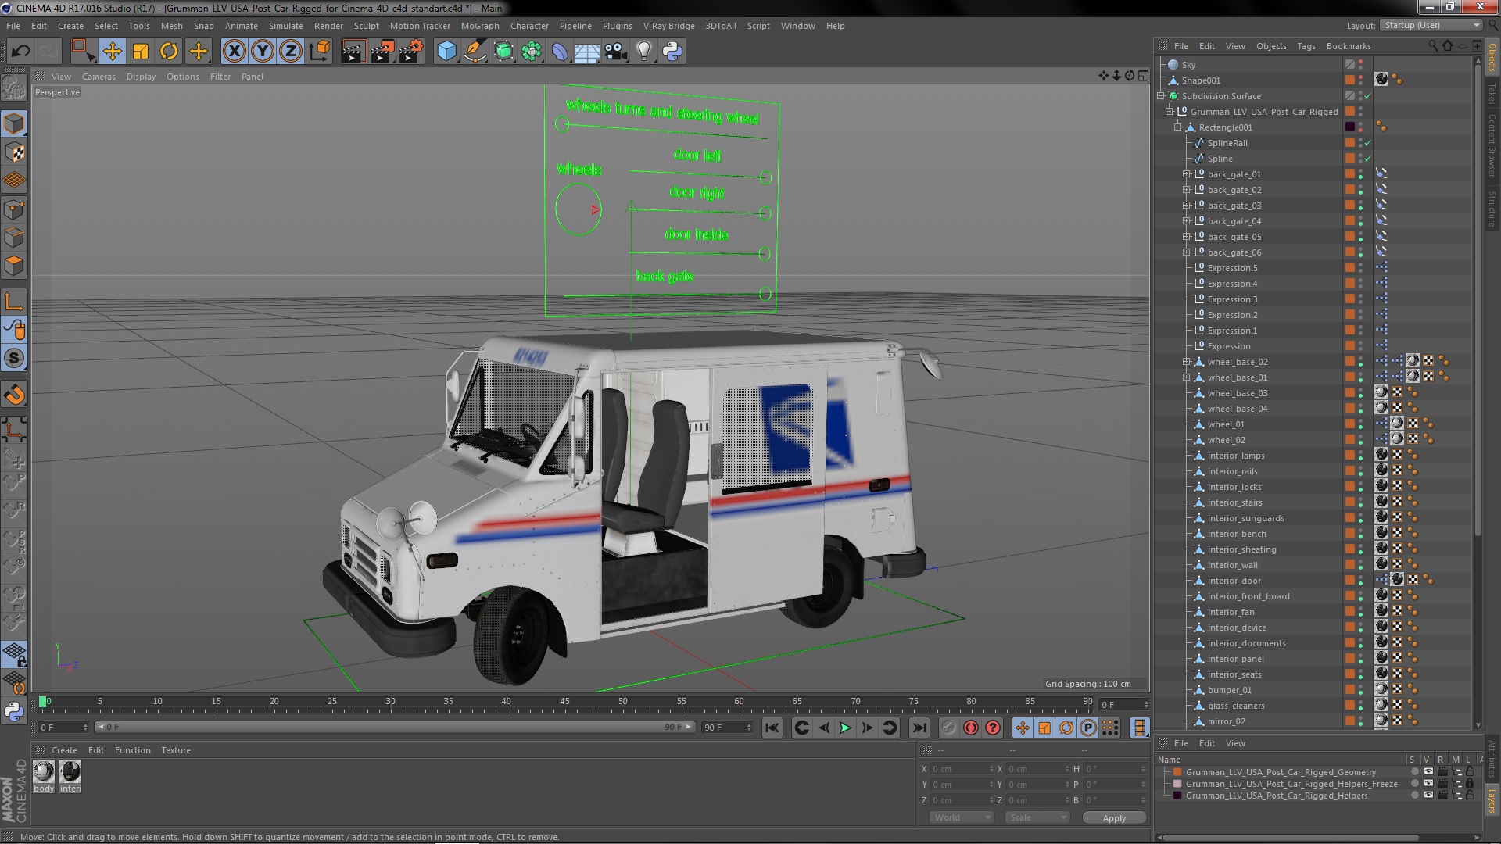Click timeline frame 45 marker
The width and height of the screenshot is (1501, 844).
click(x=564, y=702)
